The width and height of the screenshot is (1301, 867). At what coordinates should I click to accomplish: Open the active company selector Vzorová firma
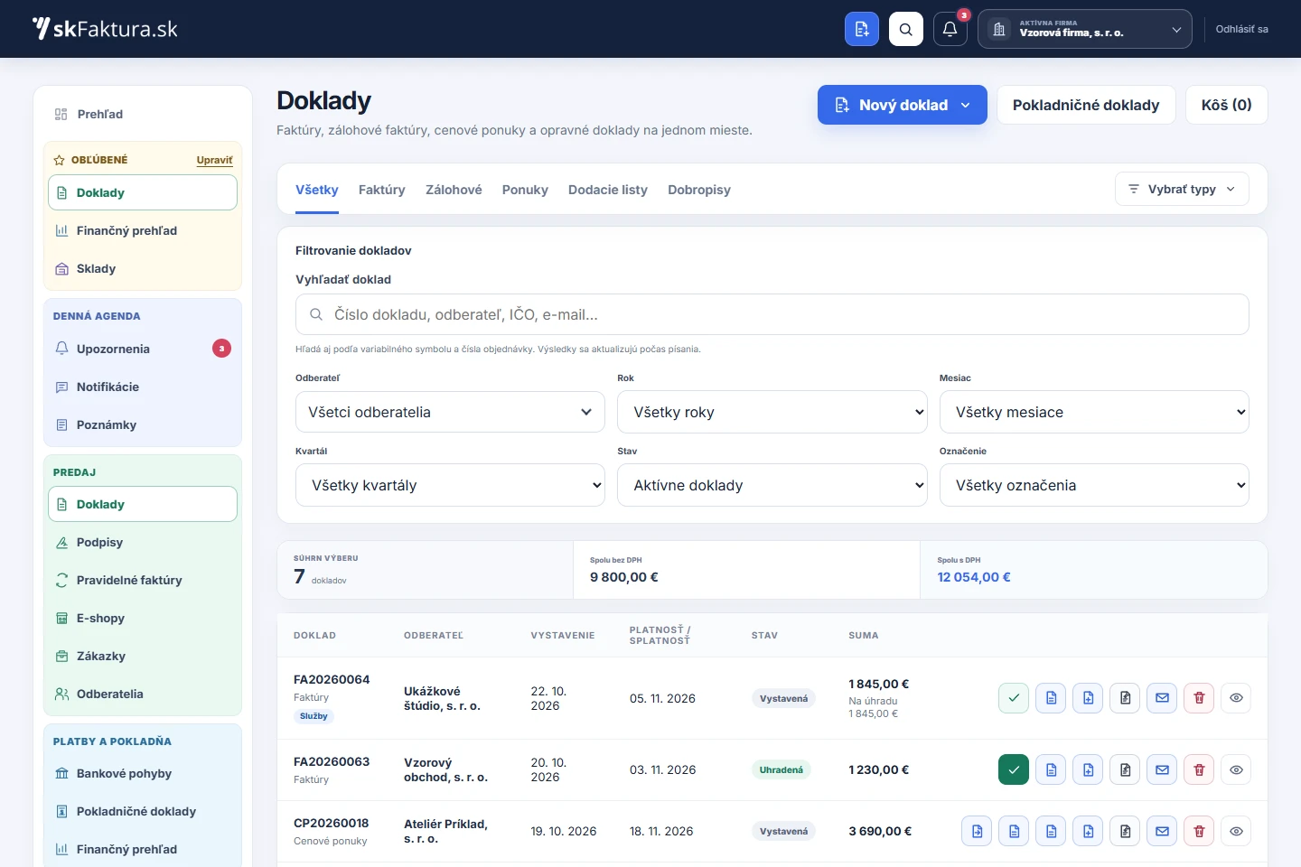[1085, 29]
